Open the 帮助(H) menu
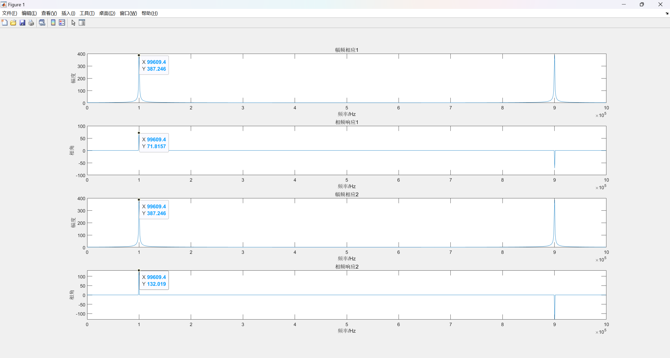Image resolution: width=670 pixels, height=358 pixels. click(x=149, y=13)
